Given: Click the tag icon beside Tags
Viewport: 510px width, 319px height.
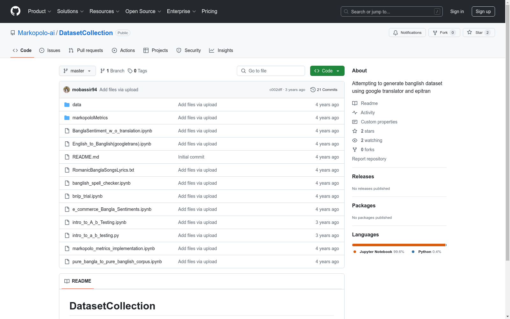Looking at the screenshot, I should pos(130,71).
